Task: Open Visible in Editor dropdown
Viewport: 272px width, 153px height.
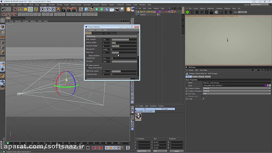Action: (237, 88)
